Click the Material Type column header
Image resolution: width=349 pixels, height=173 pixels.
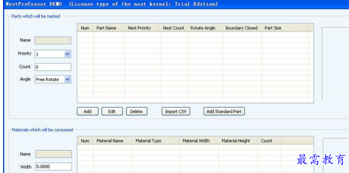156,141
